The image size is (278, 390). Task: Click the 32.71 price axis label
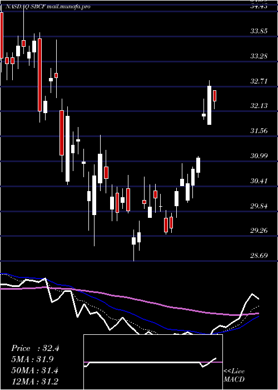pos(259,81)
